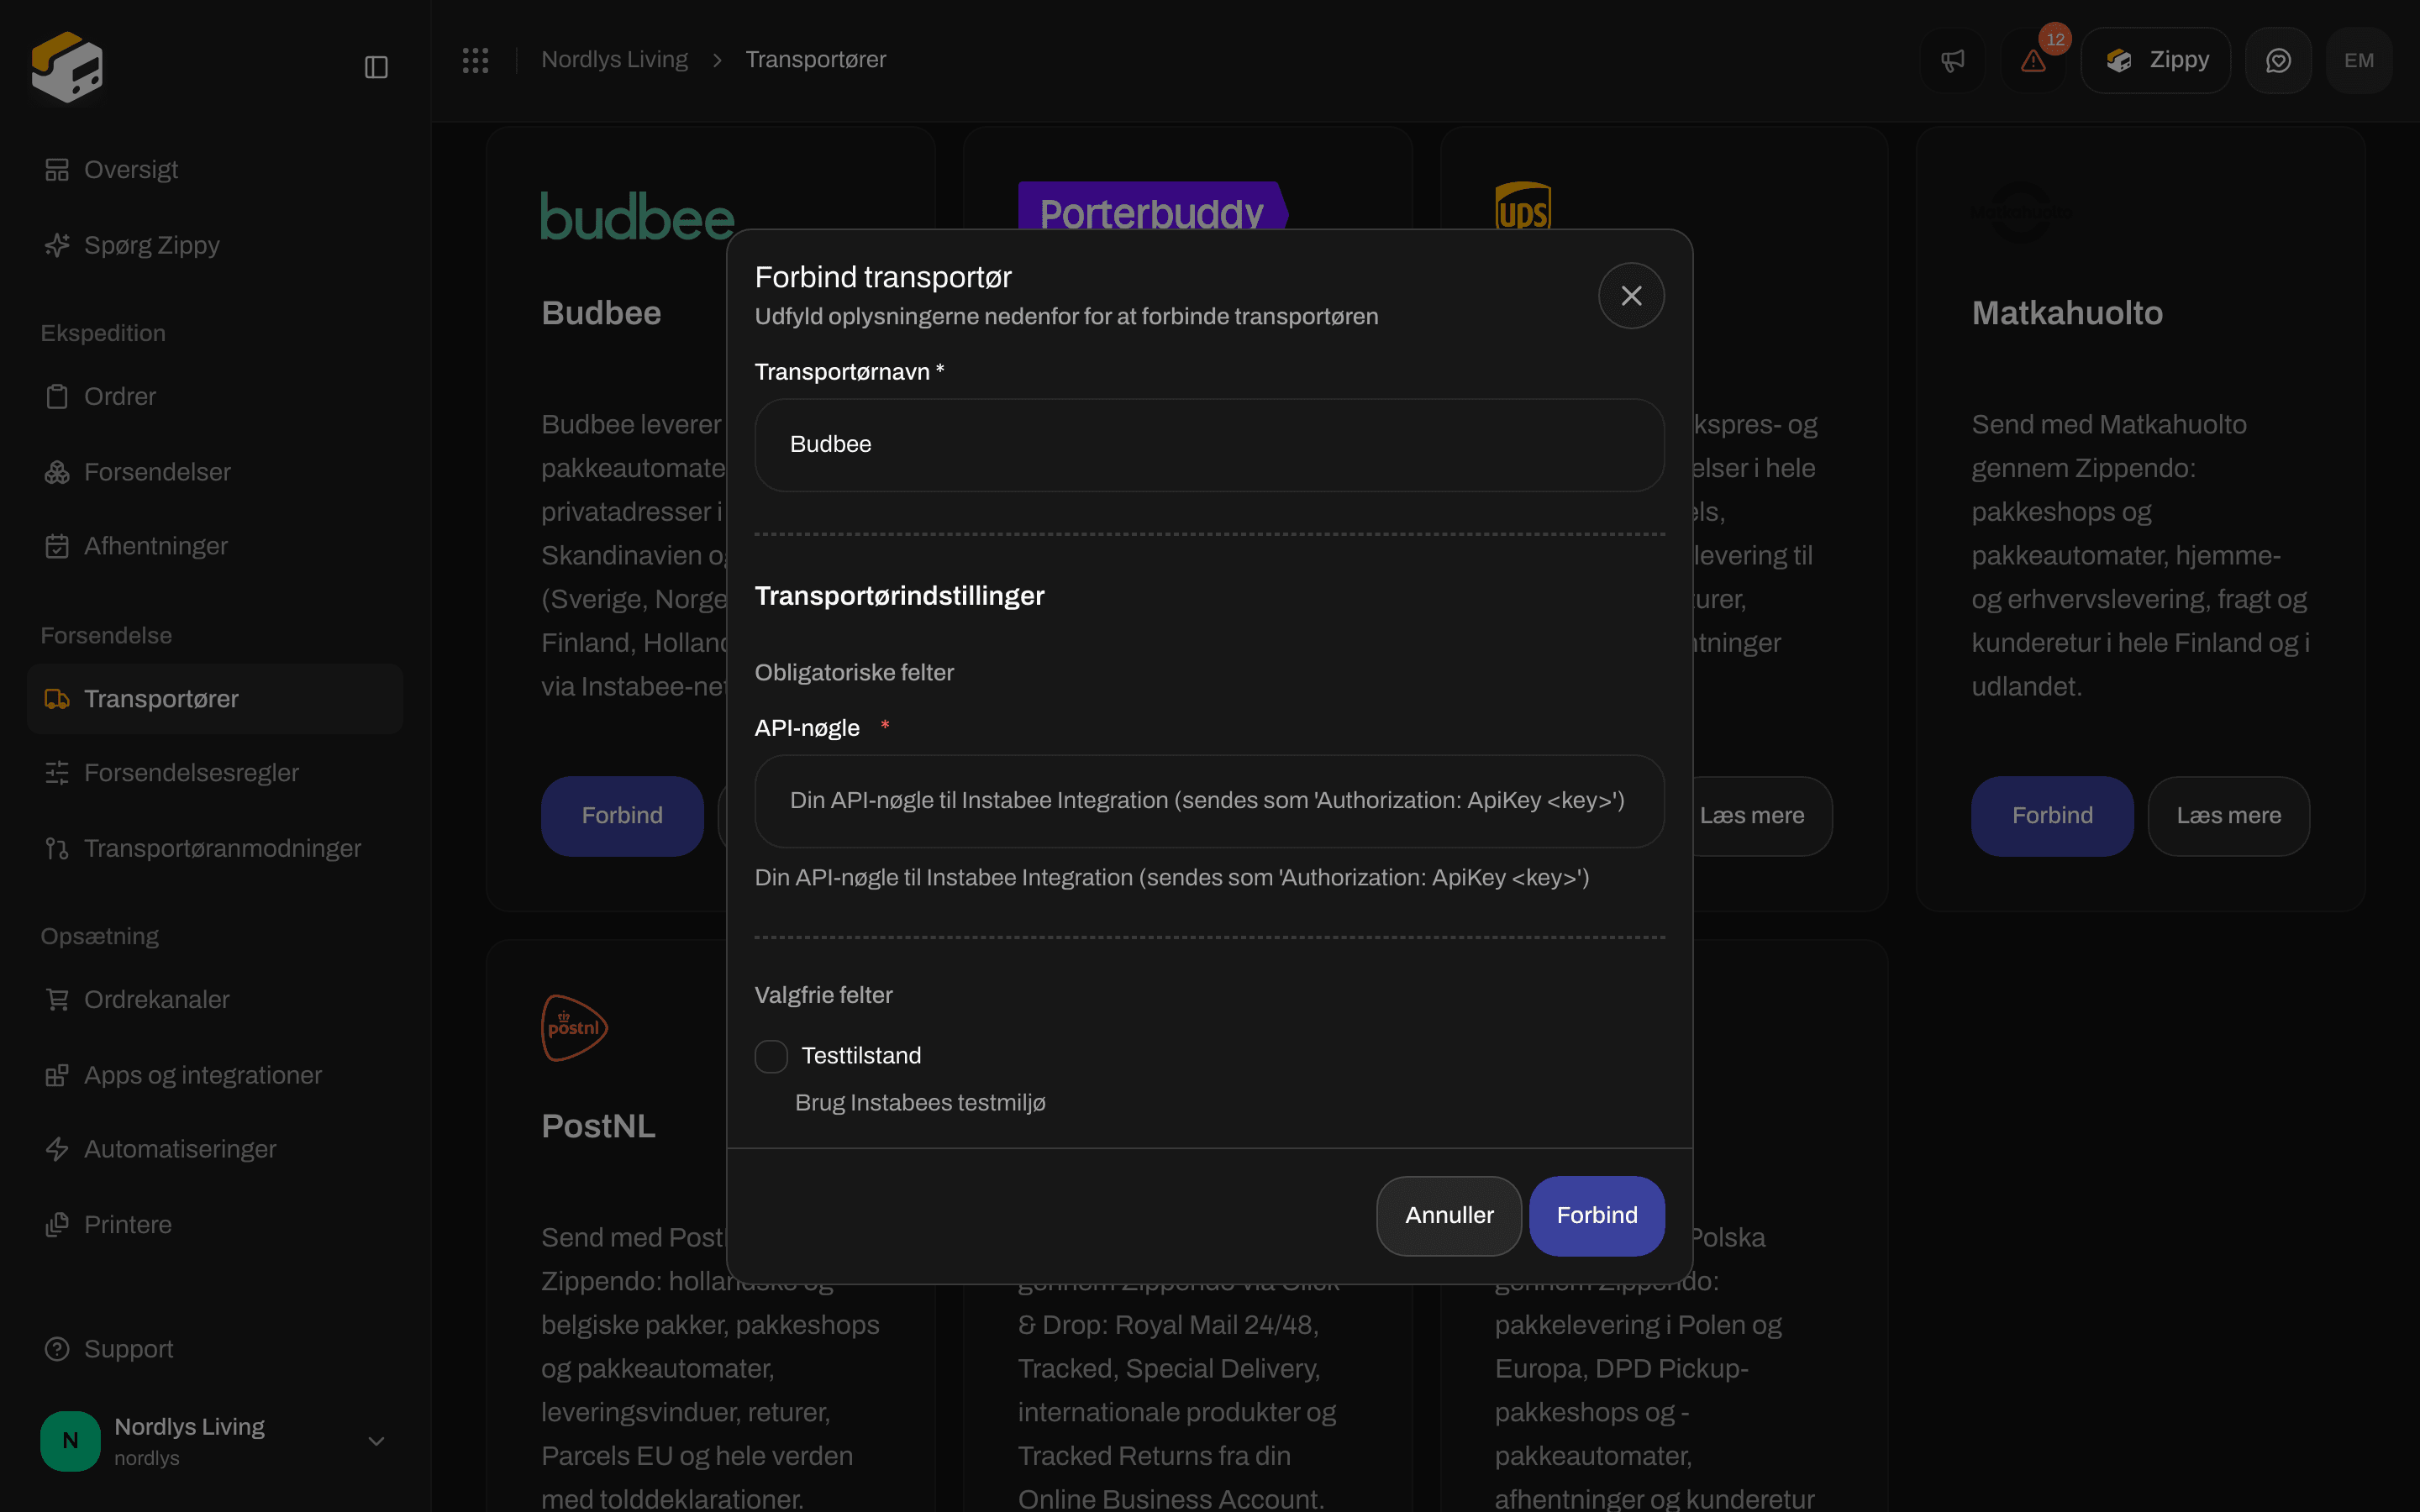Close the Forbind transportør dialog
The width and height of the screenshot is (2420, 1512).
(x=1631, y=295)
